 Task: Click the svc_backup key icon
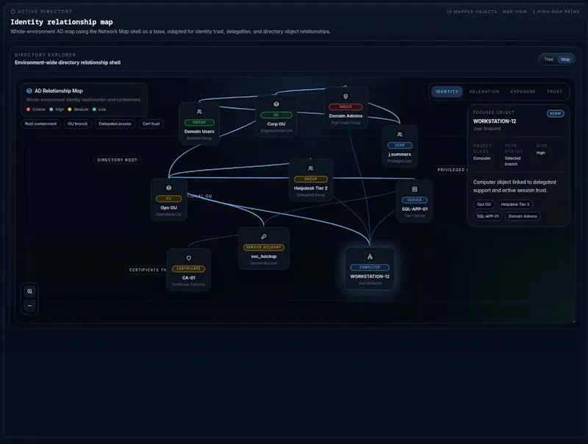tap(264, 237)
